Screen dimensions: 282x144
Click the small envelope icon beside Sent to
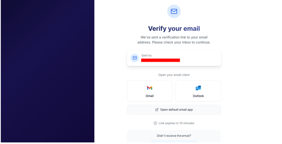(135, 58)
